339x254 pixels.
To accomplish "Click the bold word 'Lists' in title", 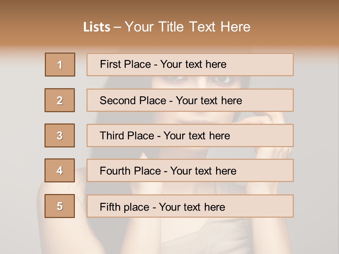I will tap(97, 27).
